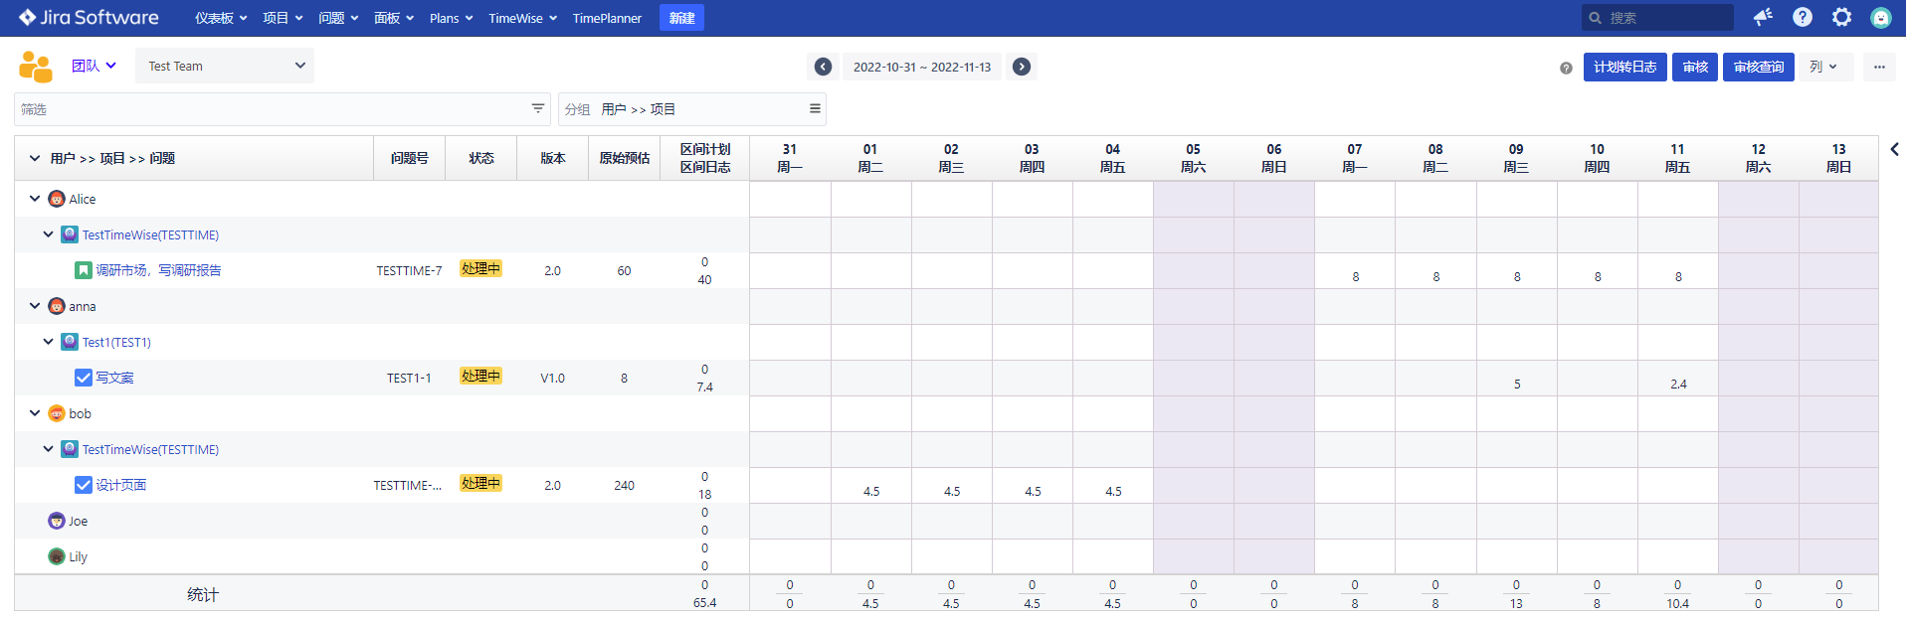Collapse the Alice user row
The height and width of the screenshot is (619, 1906).
pyautogui.click(x=35, y=199)
